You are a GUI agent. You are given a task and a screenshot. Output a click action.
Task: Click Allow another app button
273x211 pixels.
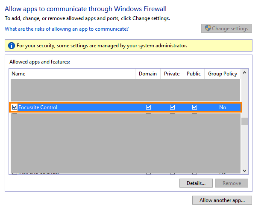(222, 200)
